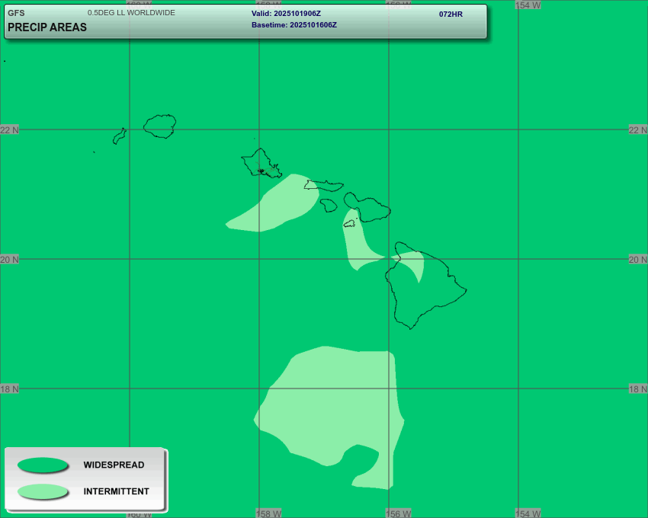The width and height of the screenshot is (648, 518).
Task: Select the WIDESPREAD legend label
Action: [x=114, y=465]
